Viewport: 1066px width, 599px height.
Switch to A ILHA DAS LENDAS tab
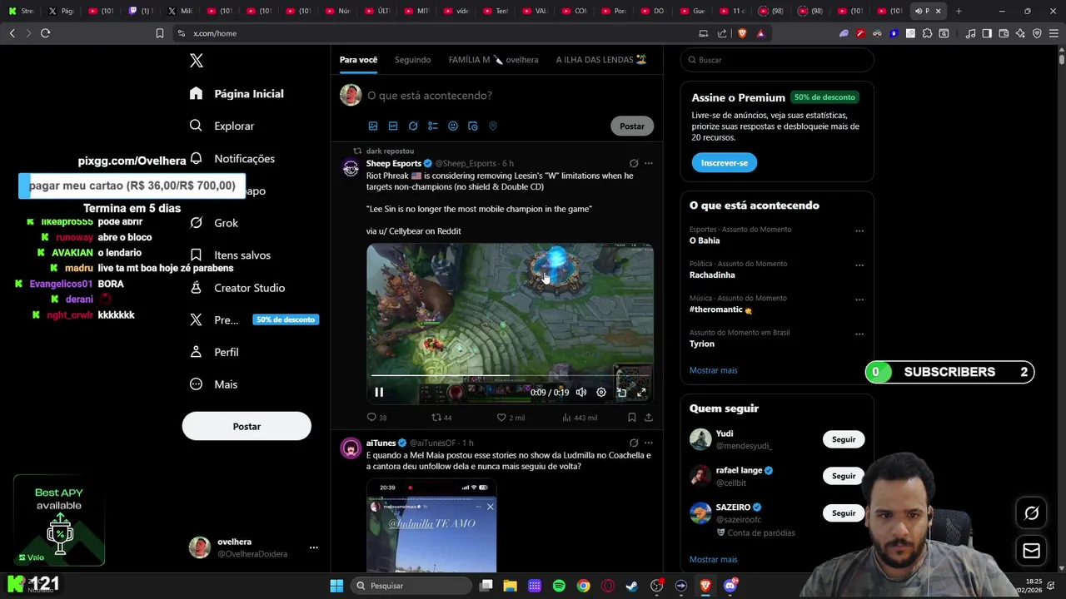[x=601, y=60]
